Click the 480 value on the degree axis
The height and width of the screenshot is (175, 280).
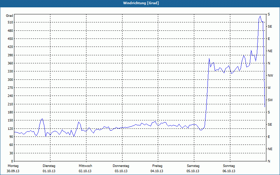(x=10, y=31)
